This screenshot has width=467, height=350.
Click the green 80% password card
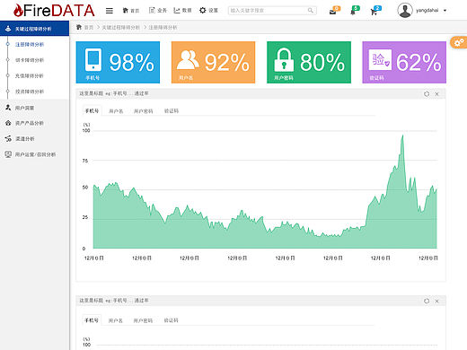pos(309,62)
